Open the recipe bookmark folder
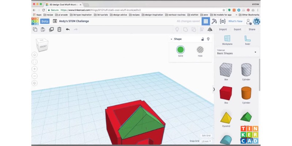292x146 pixels. click(x=48, y=15)
